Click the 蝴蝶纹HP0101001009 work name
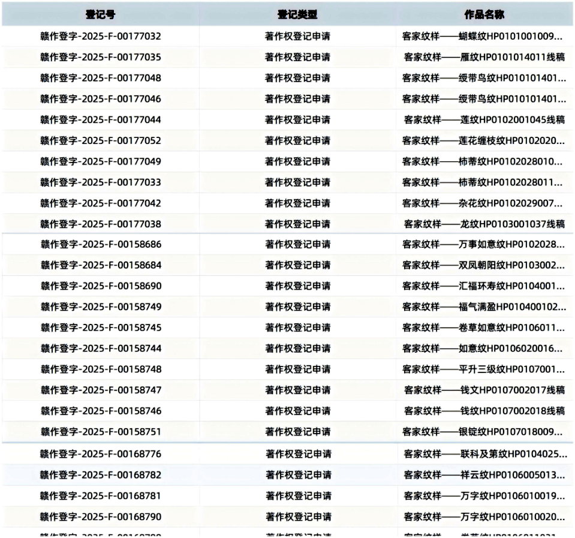 pos(484,36)
